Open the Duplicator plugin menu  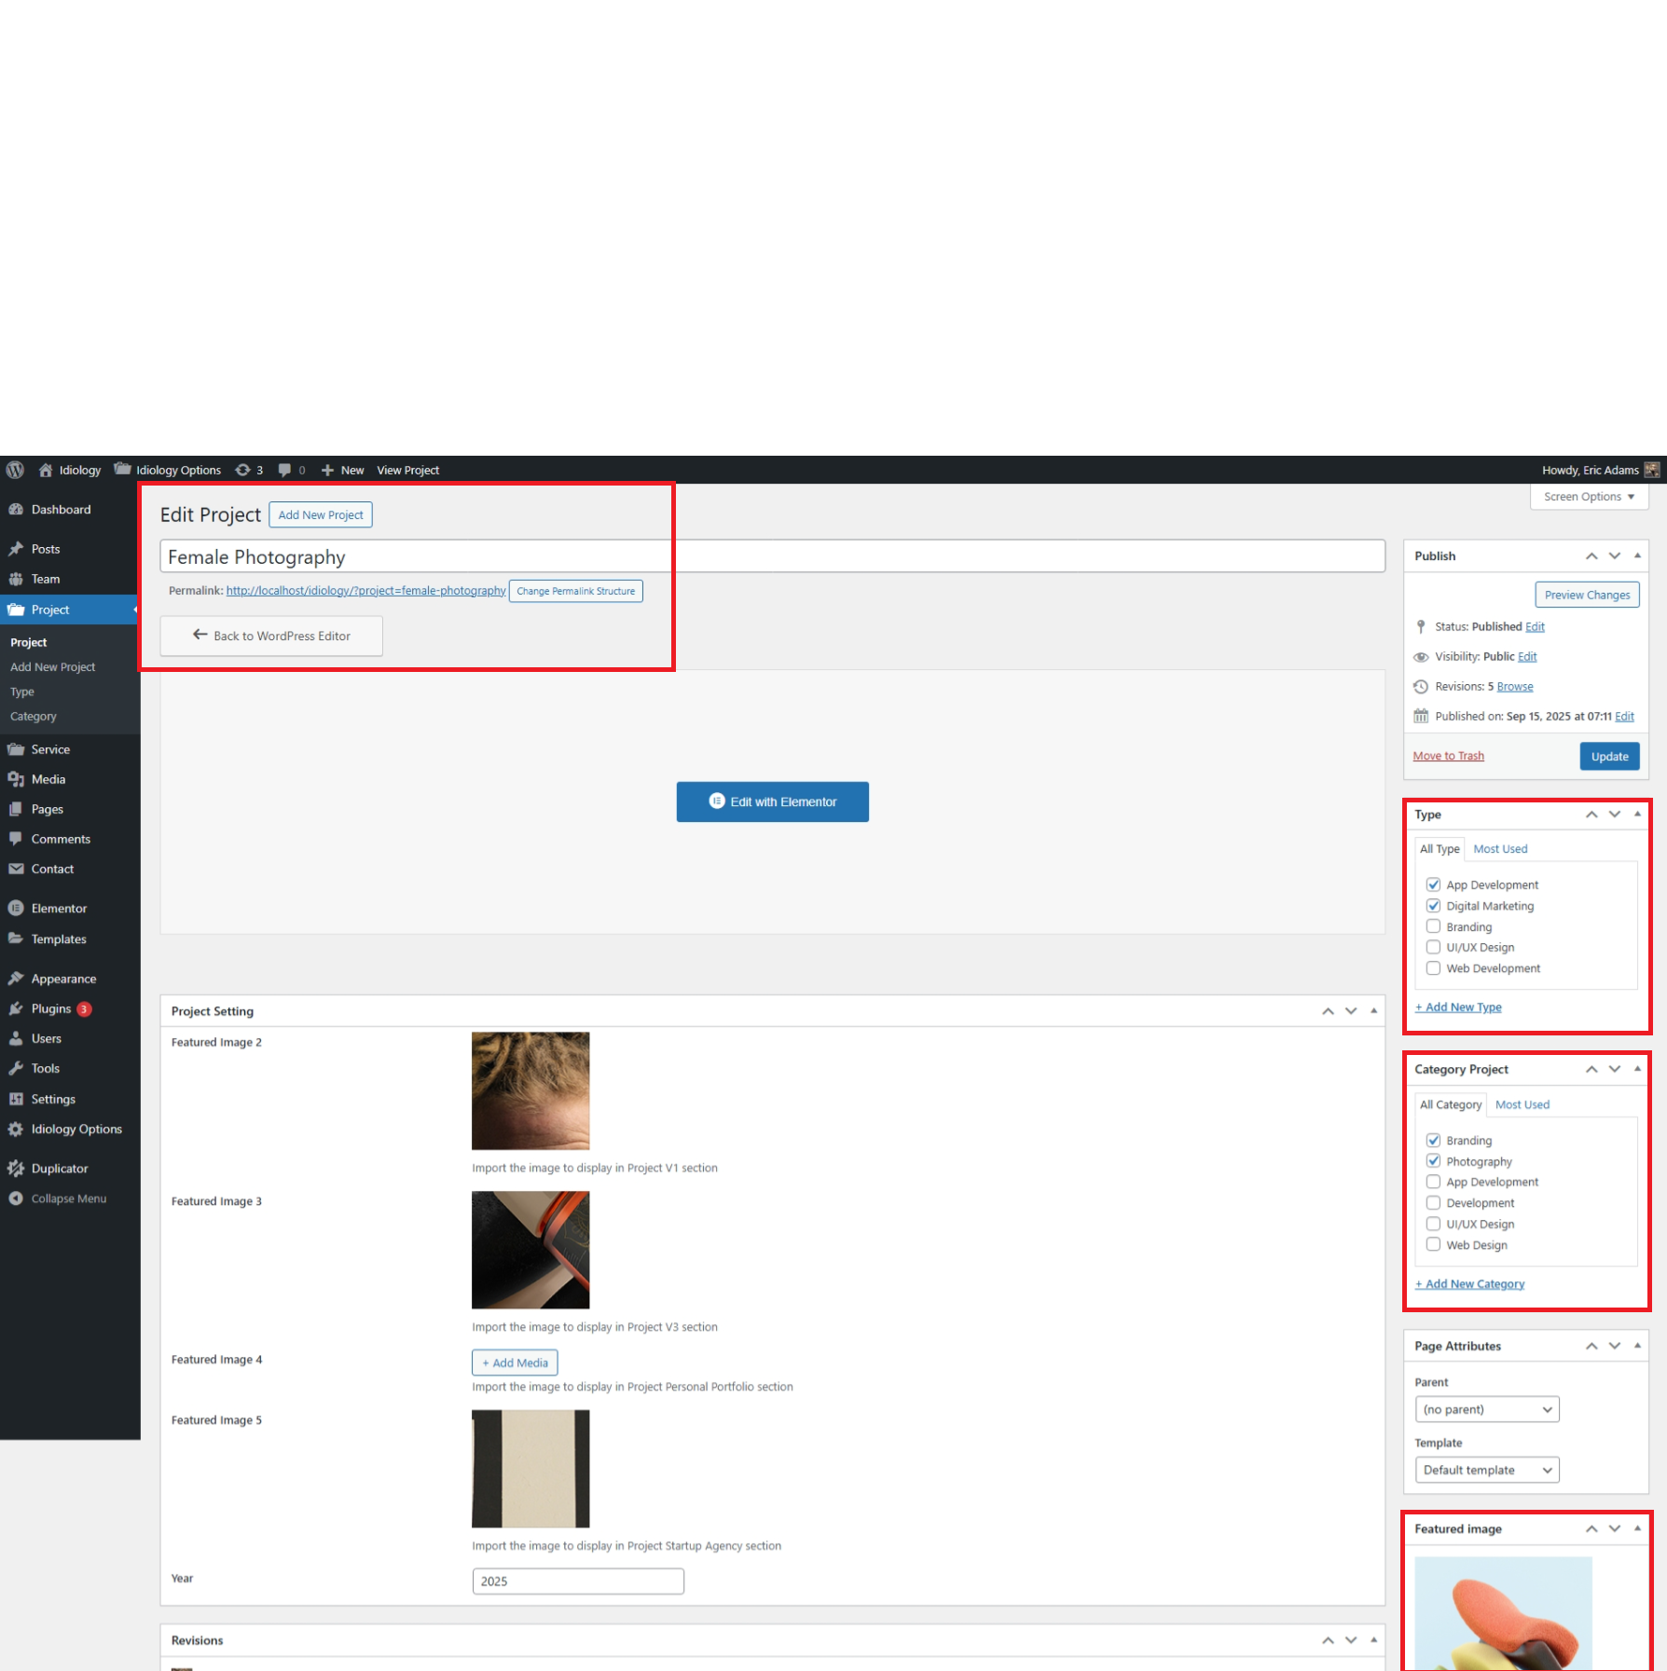point(59,1168)
